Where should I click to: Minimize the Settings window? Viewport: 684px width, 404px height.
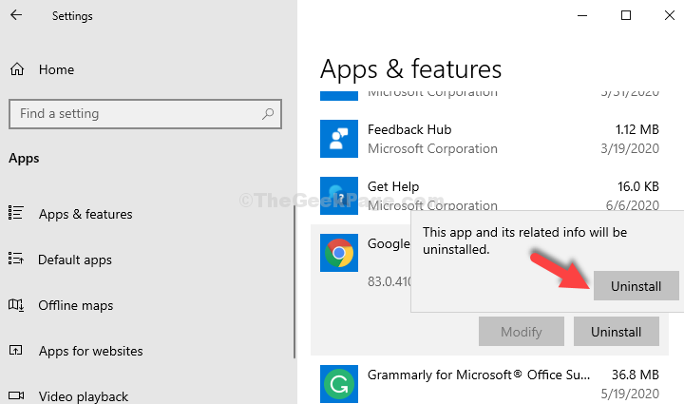pyautogui.click(x=582, y=16)
